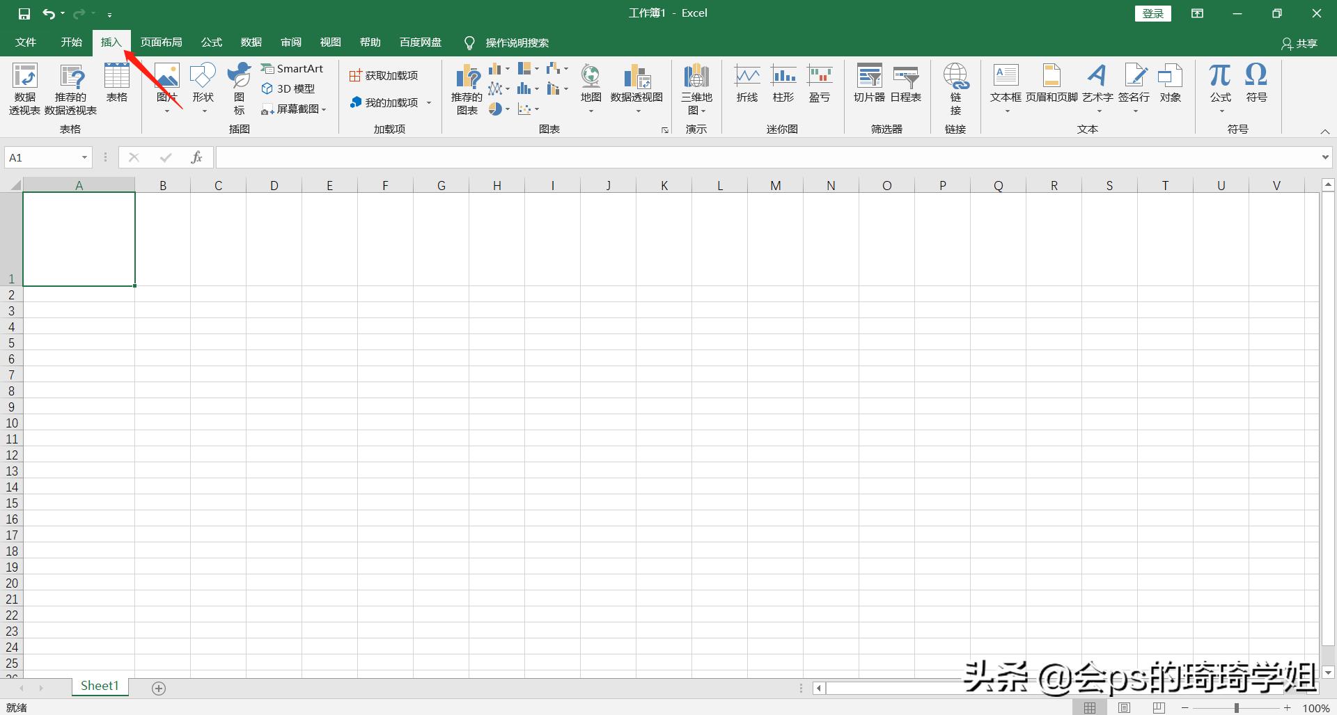Insert a 数据透视表 (PivotTable)
This screenshot has width=1337, height=715.
click(x=24, y=88)
